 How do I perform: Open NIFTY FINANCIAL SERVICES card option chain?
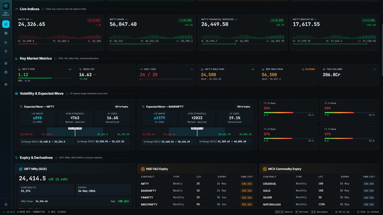point(243,33)
